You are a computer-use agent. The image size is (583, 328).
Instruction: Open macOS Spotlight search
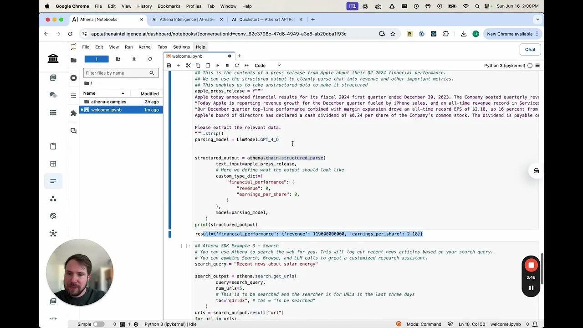pyautogui.click(x=477, y=6)
